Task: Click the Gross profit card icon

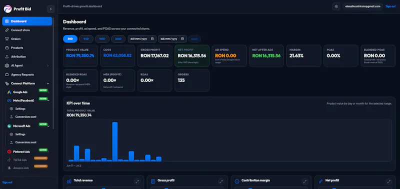Action: point(153,181)
